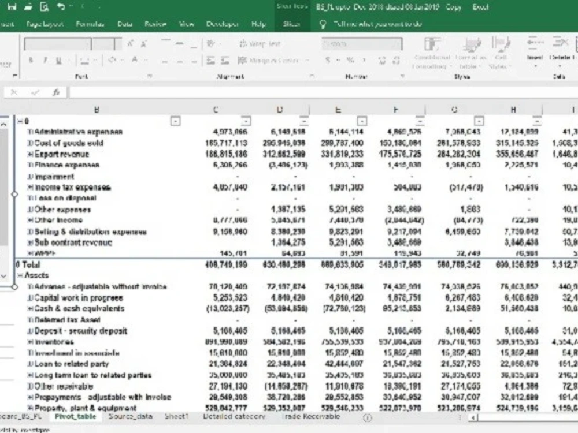Decrease font size with the smaller A
Screen dimensions: 578x433
point(144,44)
